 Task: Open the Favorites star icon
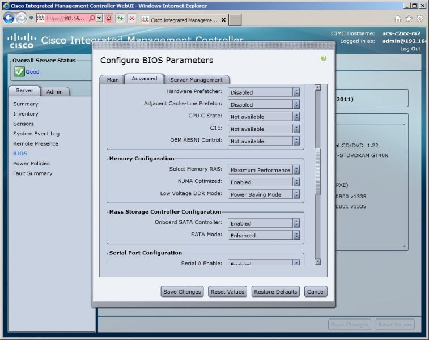coord(409,19)
